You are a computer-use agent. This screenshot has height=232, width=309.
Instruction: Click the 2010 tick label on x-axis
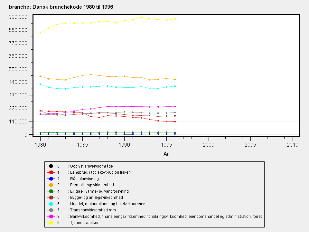coord(292,144)
